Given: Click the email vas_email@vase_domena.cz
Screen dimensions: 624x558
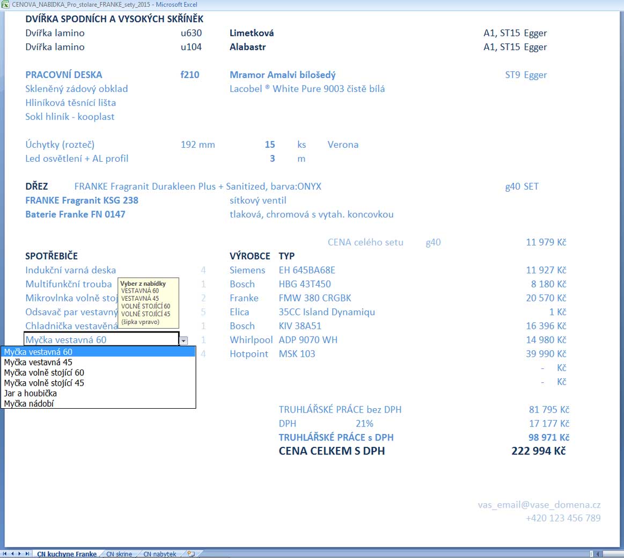Looking at the screenshot, I should [x=539, y=505].
